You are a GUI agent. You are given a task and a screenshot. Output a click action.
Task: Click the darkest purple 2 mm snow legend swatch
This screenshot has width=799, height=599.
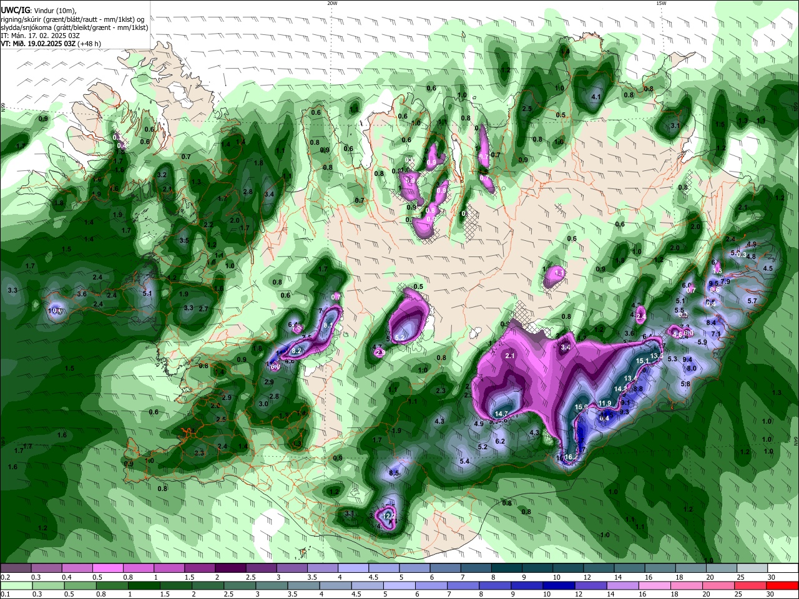(x=230, y=568)
